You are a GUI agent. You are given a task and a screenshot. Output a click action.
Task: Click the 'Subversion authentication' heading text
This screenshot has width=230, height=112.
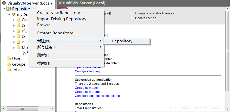94,80
